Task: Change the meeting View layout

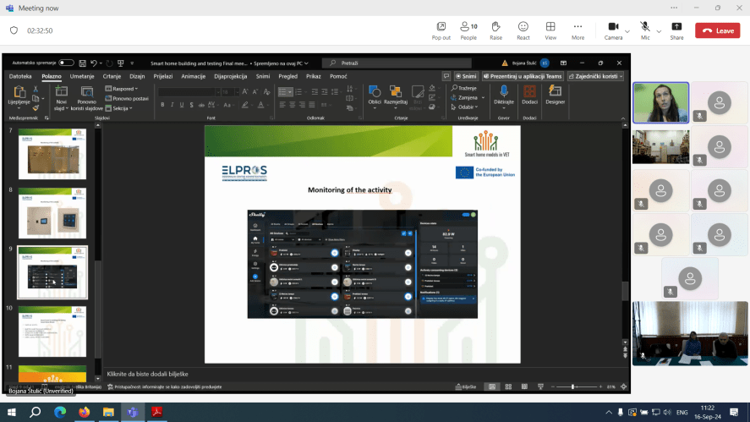Action: point(550,30)
